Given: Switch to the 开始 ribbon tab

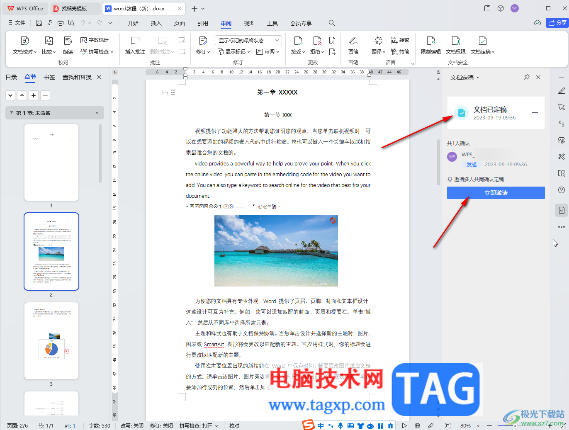Looking at the screenshot, I should (x=133, y=23).
